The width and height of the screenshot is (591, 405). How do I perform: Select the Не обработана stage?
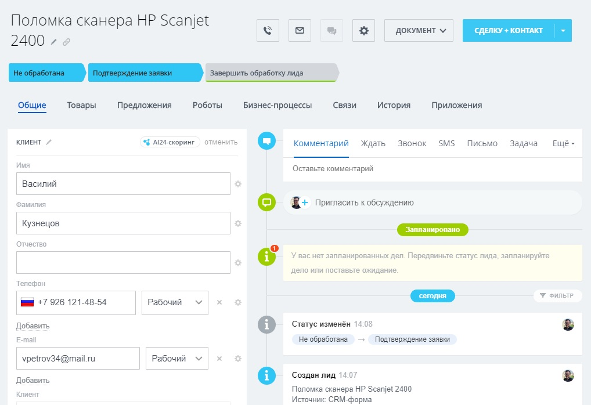point(47,73)
